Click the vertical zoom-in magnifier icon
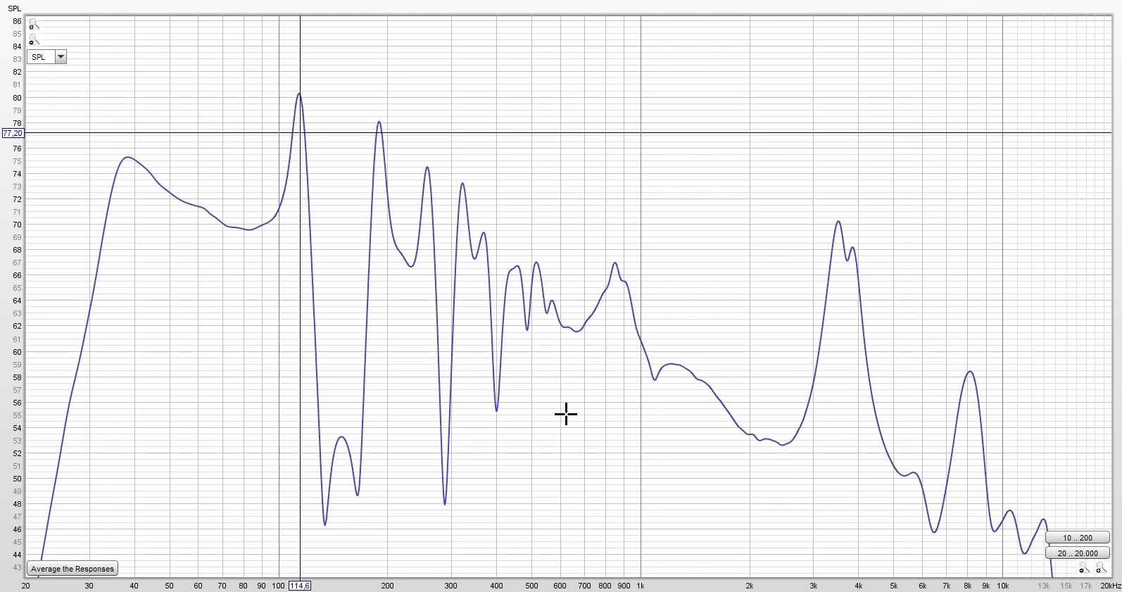 click(34, 25)
